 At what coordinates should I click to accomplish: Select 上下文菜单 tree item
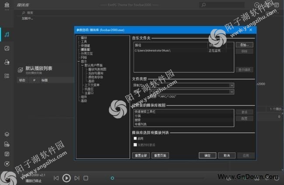(x=92, y=85)
